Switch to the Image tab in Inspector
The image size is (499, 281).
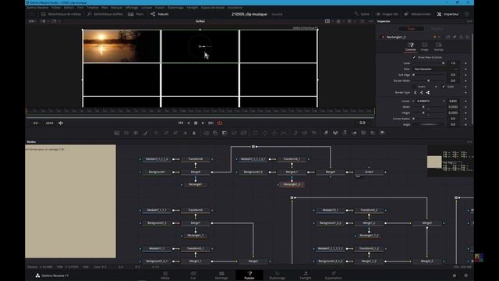[424, 47]
